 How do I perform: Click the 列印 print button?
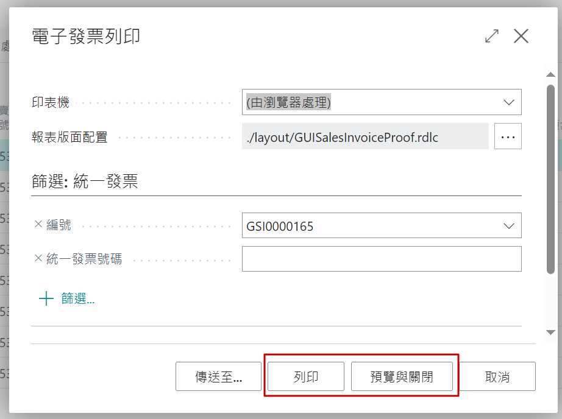306,376
